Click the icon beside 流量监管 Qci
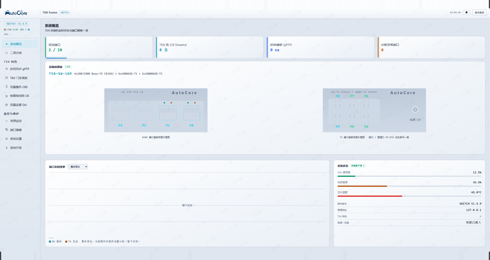This screenshot has width=490, height=260. click(7, 105)
